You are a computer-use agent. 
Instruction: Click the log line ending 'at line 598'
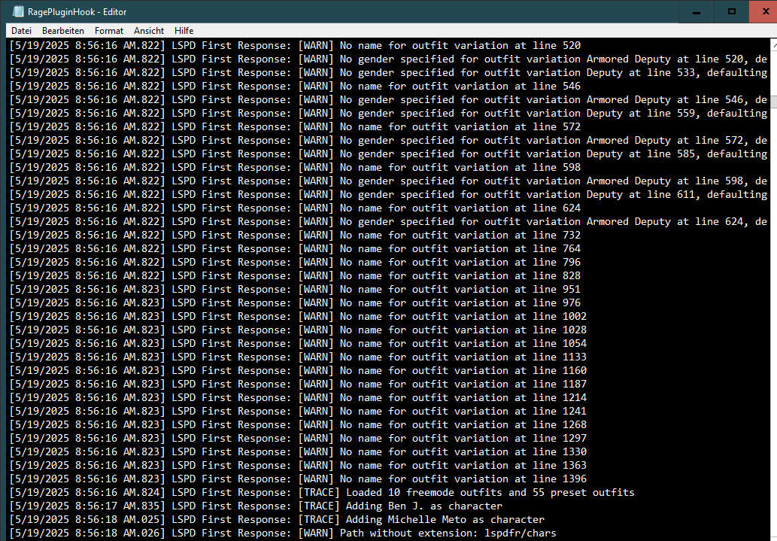[295, 168]
